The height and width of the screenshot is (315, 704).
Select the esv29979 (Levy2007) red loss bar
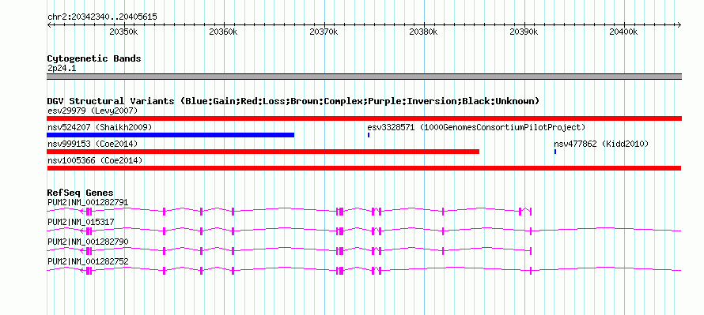[x=364, y=118]
